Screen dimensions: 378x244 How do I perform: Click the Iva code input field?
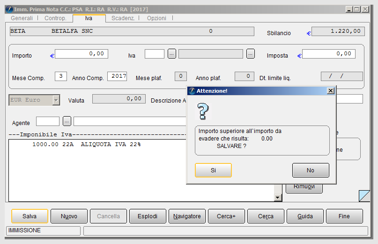155,54
